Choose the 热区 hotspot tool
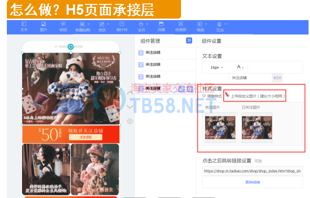 pos(102,26)
